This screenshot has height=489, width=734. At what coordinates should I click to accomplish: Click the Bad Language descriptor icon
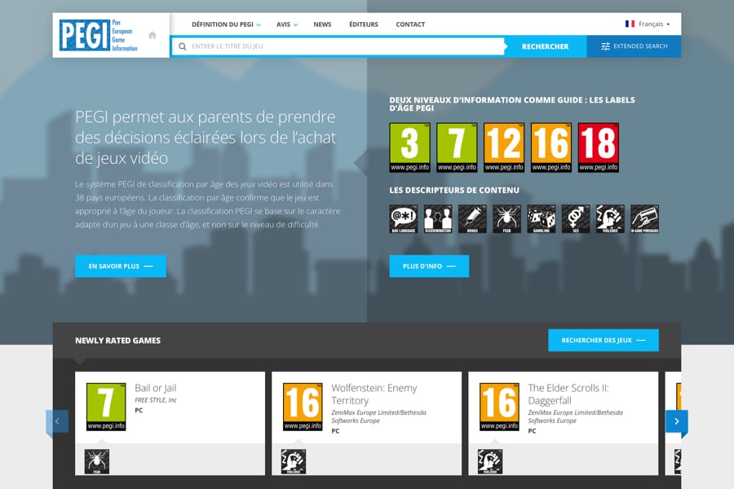point(403,218)
